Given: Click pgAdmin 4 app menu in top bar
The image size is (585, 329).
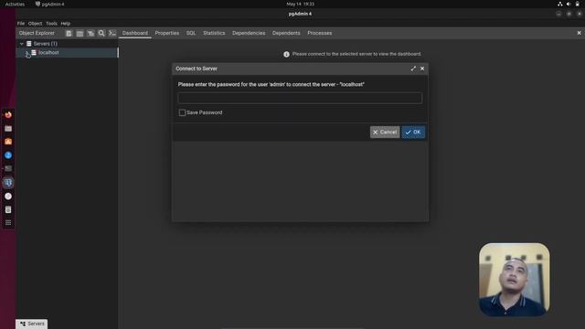Looking at the screenshot, I should click(50, 4).
